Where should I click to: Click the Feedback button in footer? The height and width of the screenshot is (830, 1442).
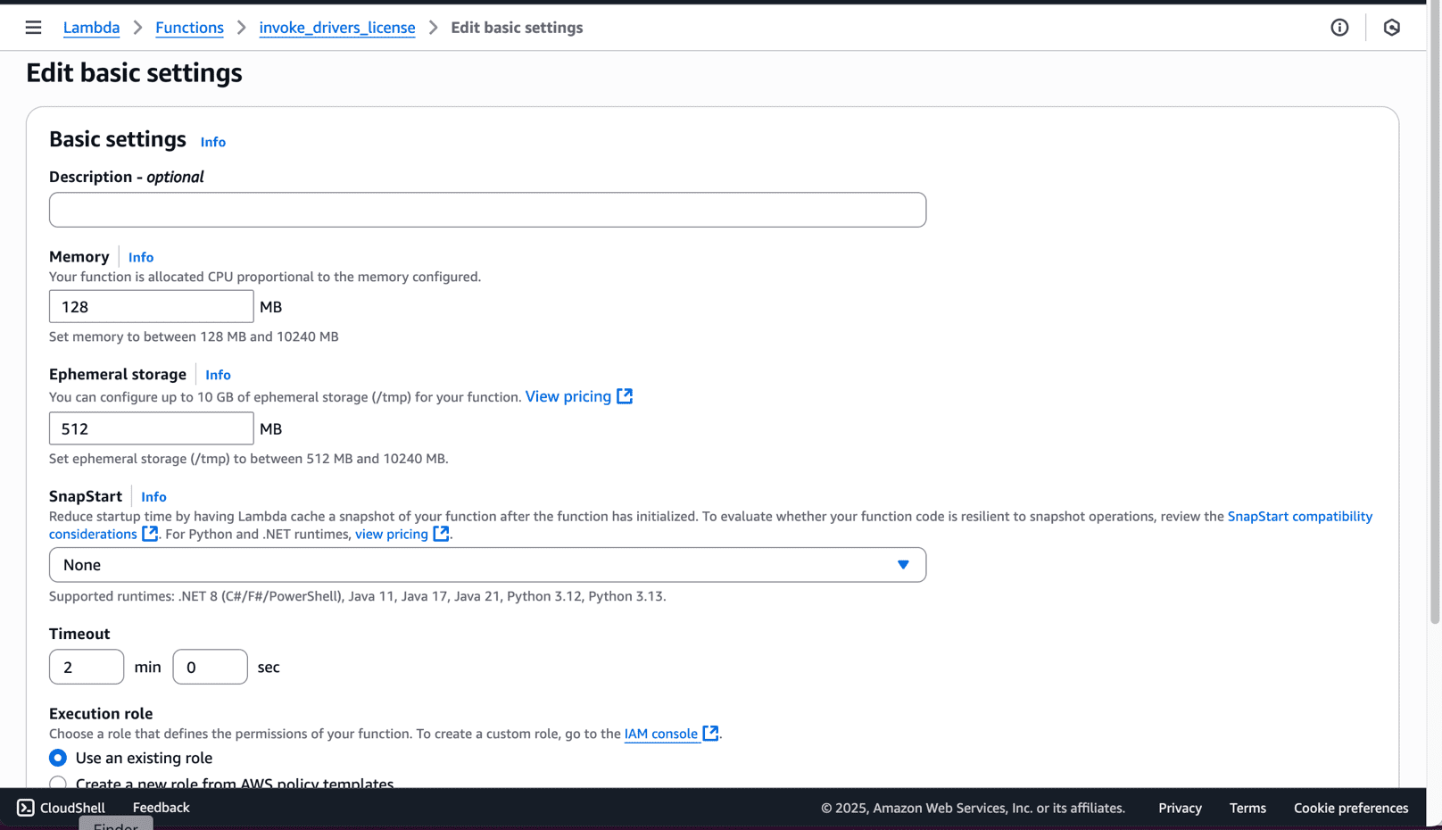coord(161,808)
